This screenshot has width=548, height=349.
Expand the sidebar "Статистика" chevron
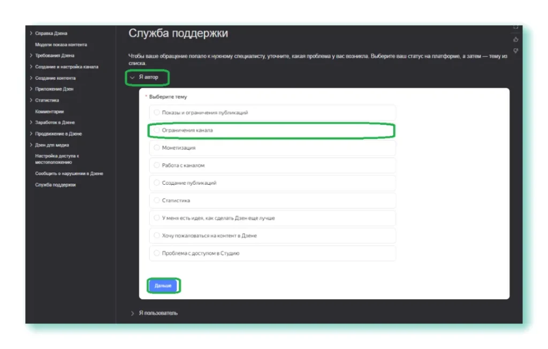31,100
